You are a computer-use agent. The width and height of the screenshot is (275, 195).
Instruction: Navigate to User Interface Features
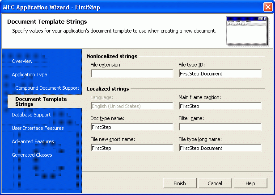pos(38,128)
